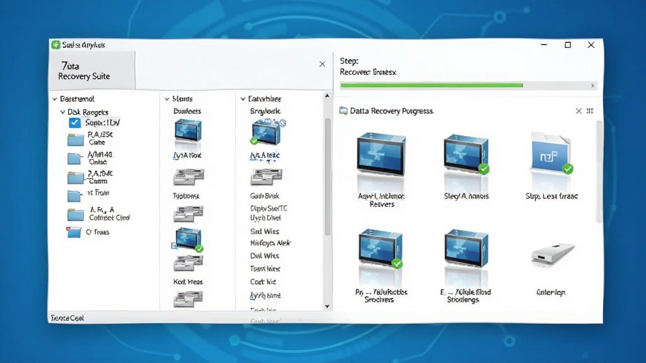The height and width of the screenshot is (363, 646).
Task: Select the 1t Froin folder icon
Action: pos(74,195)
